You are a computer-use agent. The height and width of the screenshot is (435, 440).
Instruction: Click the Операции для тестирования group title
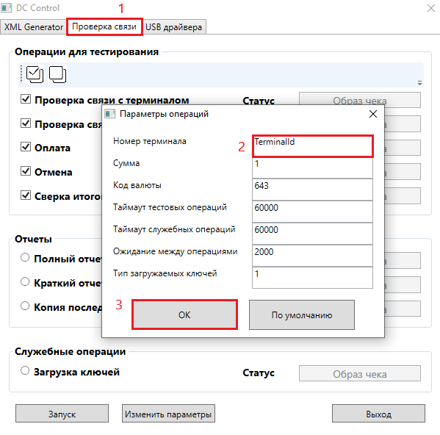87,52
